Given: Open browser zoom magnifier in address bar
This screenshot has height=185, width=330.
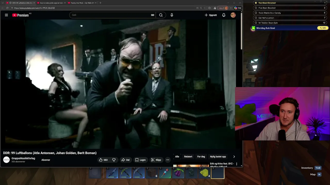Looking at the screenshot, I should click(x=201, y=8).
